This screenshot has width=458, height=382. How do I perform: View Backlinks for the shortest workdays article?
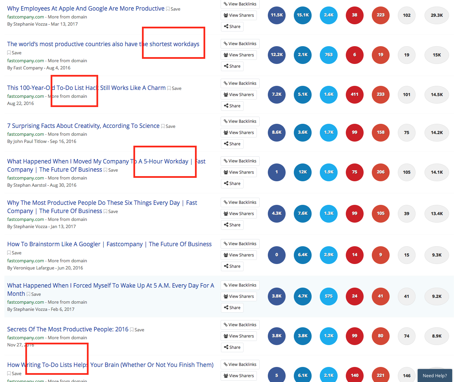pyautogui.click(x=240, y=44)
